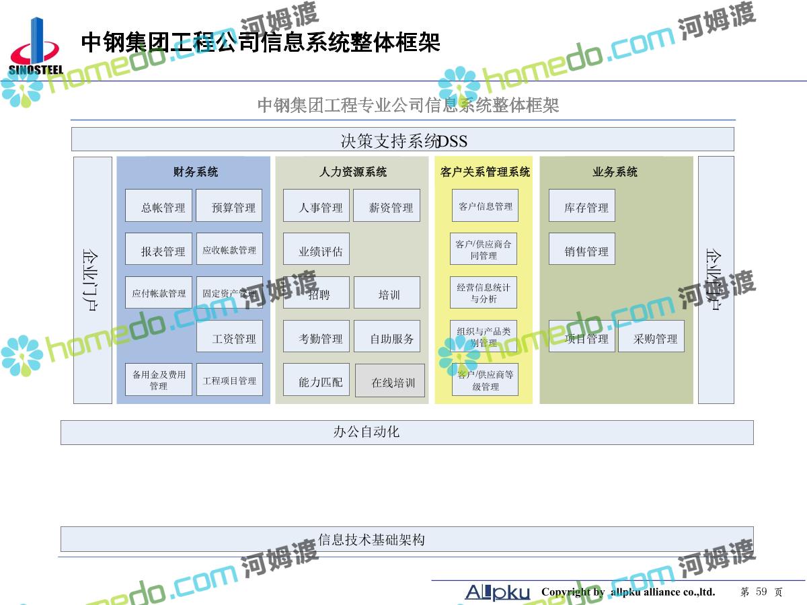The image size is (807, 605).
Task: Click the 库存管理 box
Action: click(582, 206)
